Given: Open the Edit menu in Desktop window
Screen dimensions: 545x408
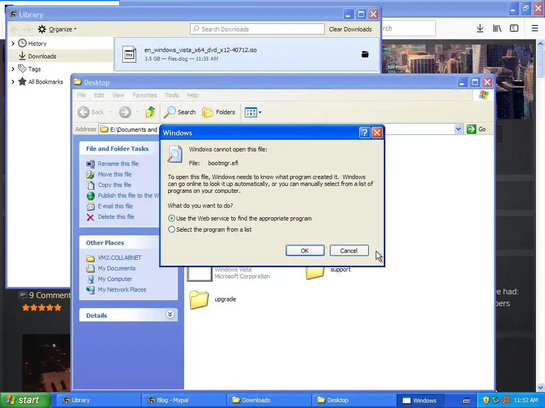Looking at the screenshot, I should 99,95.
